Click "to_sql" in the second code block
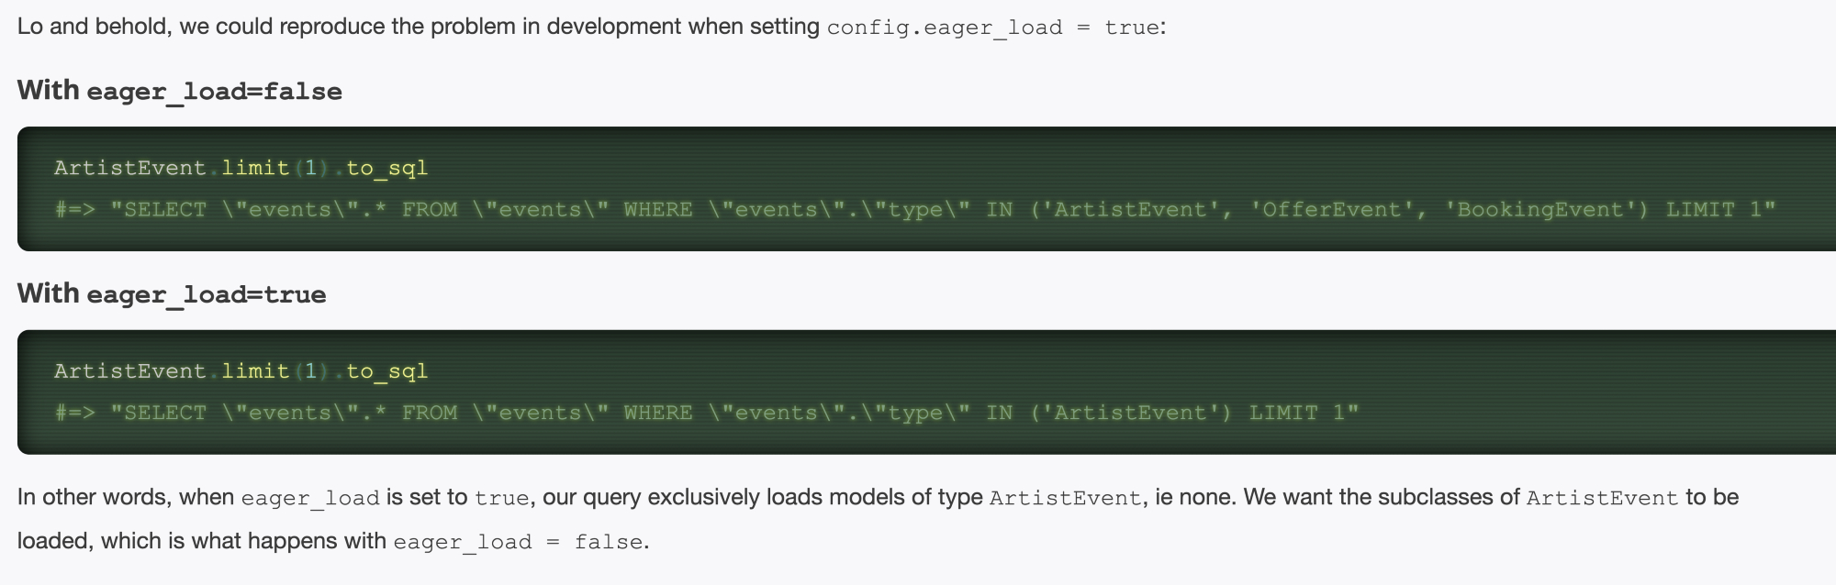 tap(386, 371)
